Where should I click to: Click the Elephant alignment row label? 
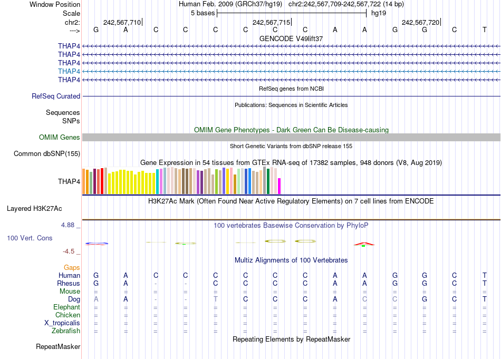click(x=67, y=307)
